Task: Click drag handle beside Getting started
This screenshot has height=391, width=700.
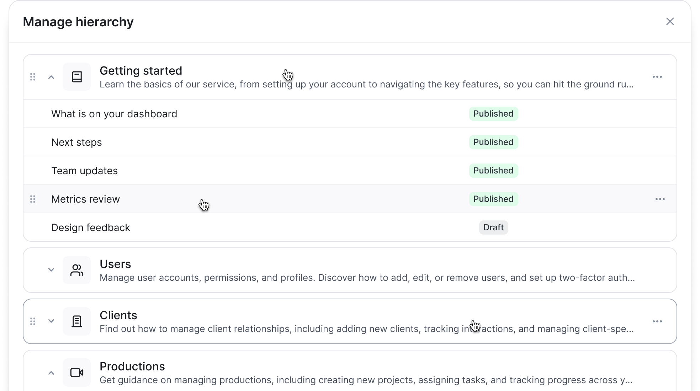Action: coord(33,77)
